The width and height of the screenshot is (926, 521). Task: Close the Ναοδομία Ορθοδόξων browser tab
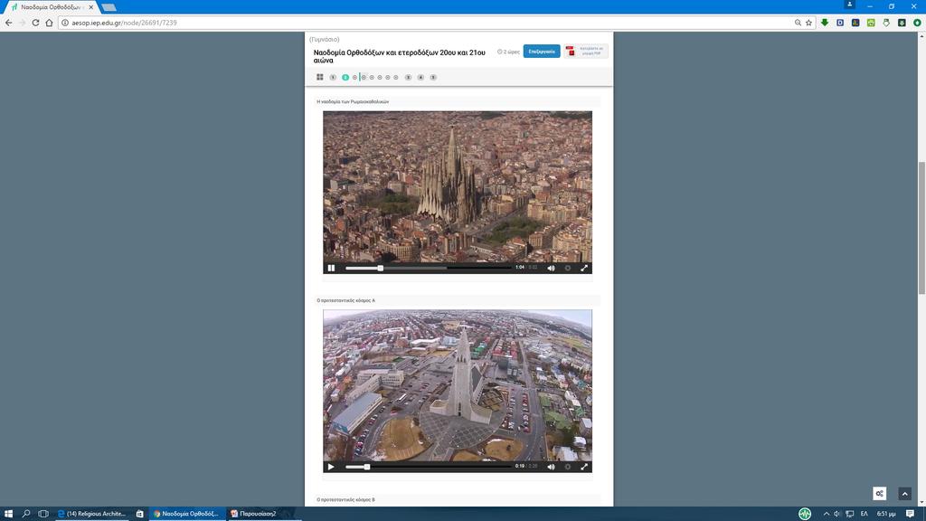click(91, 7)
